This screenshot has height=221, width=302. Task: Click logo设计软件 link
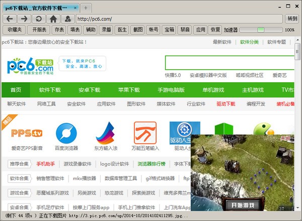pos(114,164)
